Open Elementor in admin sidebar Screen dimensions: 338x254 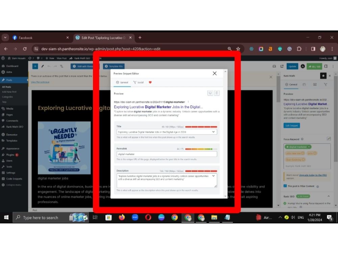coord(12,134)
